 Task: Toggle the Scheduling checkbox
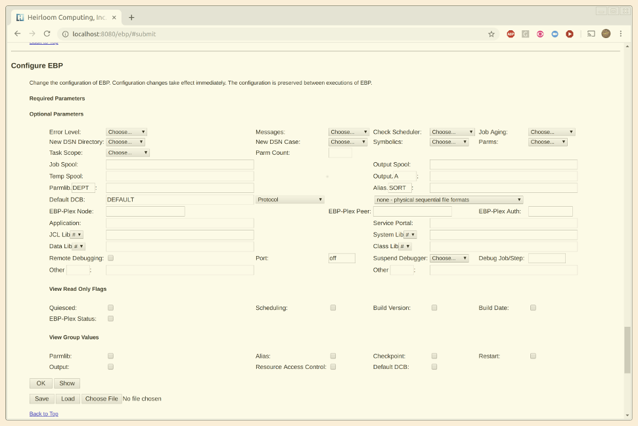333,308
